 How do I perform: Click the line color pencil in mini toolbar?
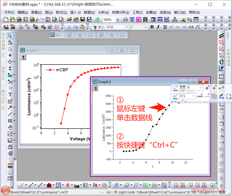click(x=175, y=96)
